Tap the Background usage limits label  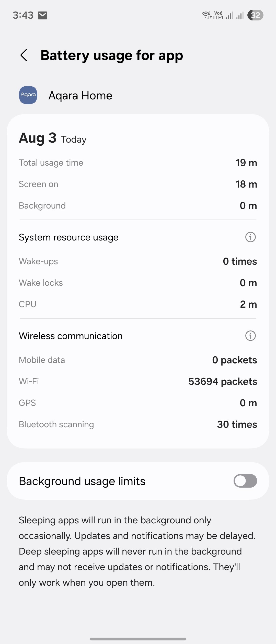point(82,481)
